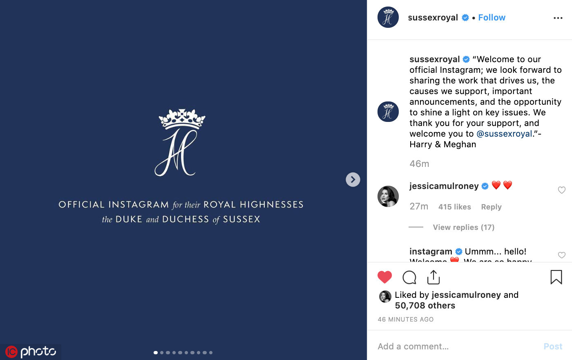Open the three-dot more options menu
The image size is (572, 360).
point(558,18)
